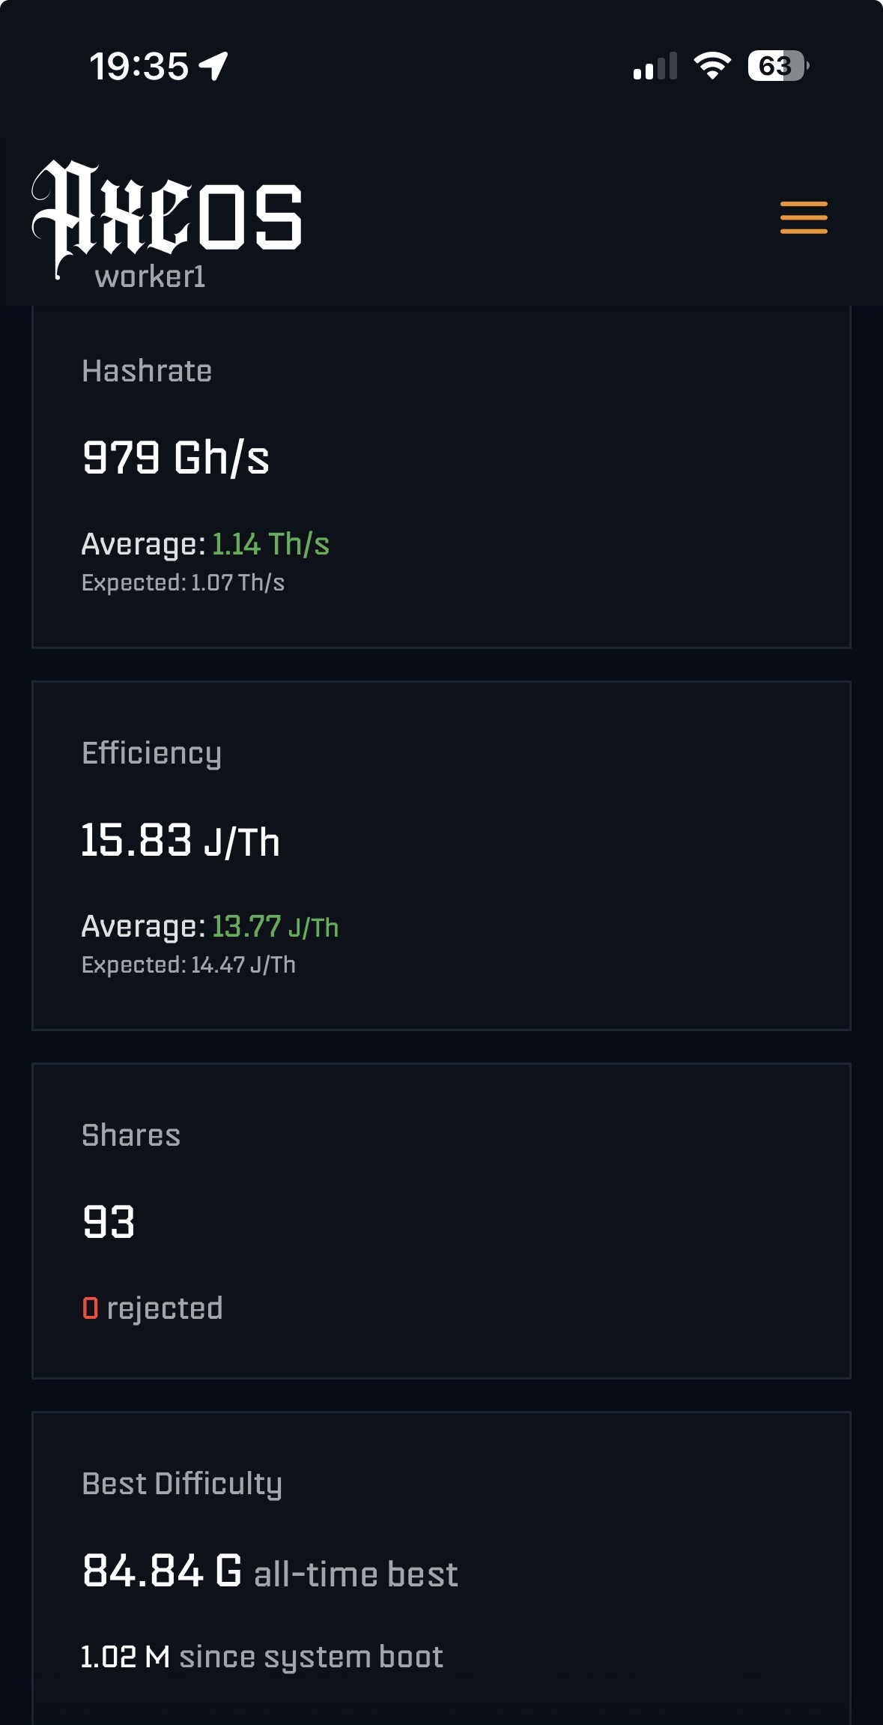Tap the 84.84 G all-time best difficulty
Screen dimensions: 883x1725
163,1571
